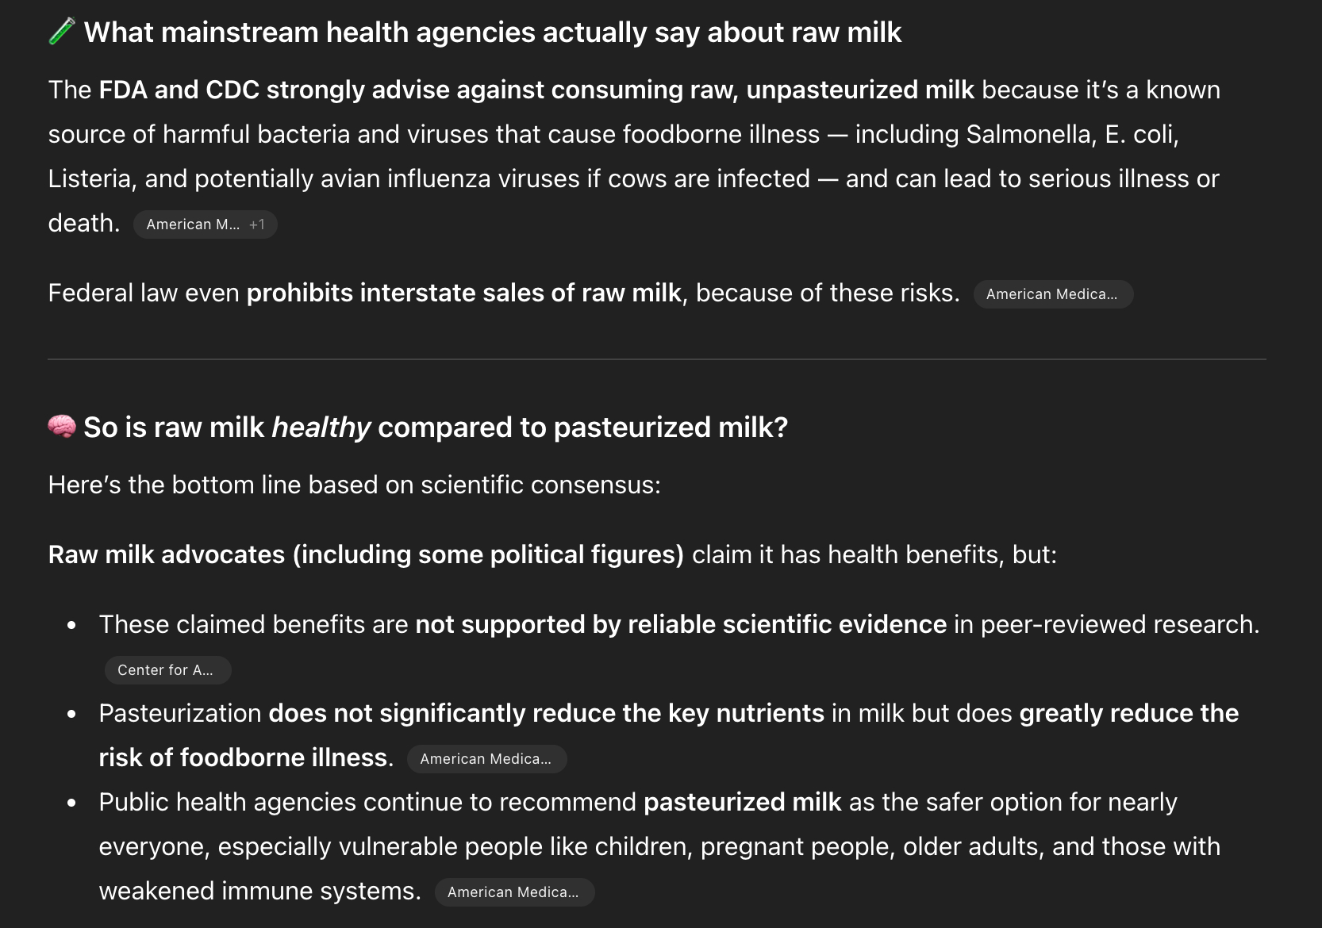1322x928 pixels.
Task: Open citation after 'because of these risks'
Action: tap(1052, 294)
